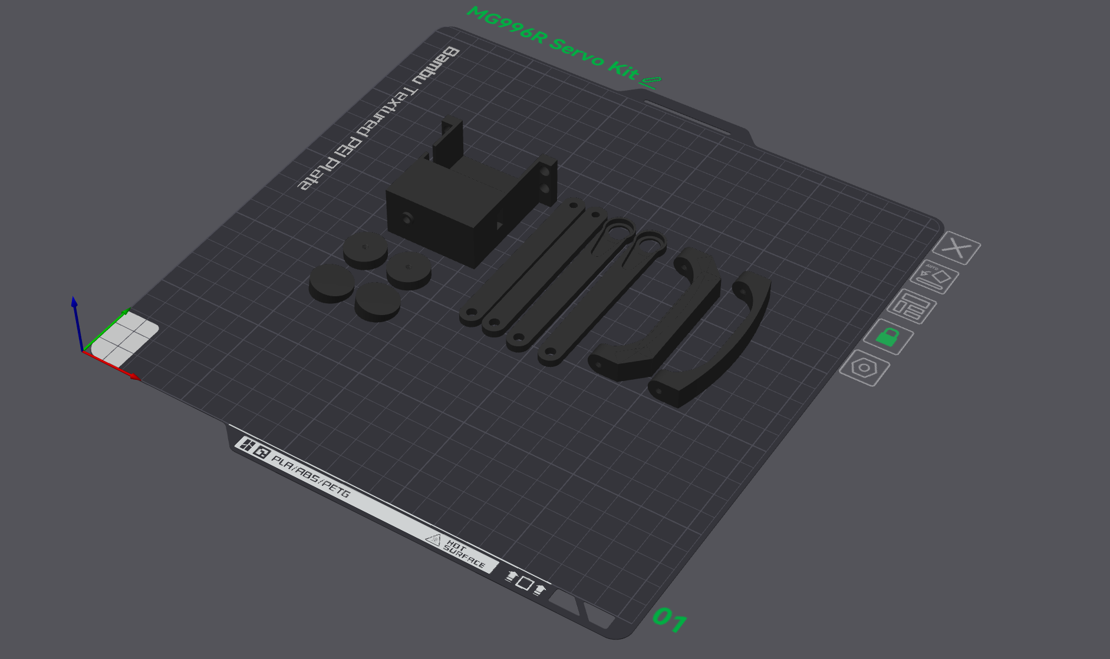Open plate settings hexagon icon
1110x659 pixels.
coord(865,368)
